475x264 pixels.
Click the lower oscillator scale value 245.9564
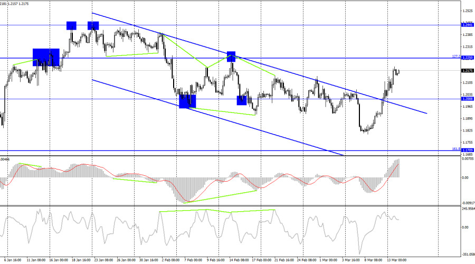coord(468,209)
